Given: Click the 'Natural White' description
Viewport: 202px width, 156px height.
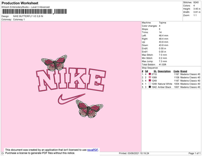Looking at the screenshot, I should (165, 84).
